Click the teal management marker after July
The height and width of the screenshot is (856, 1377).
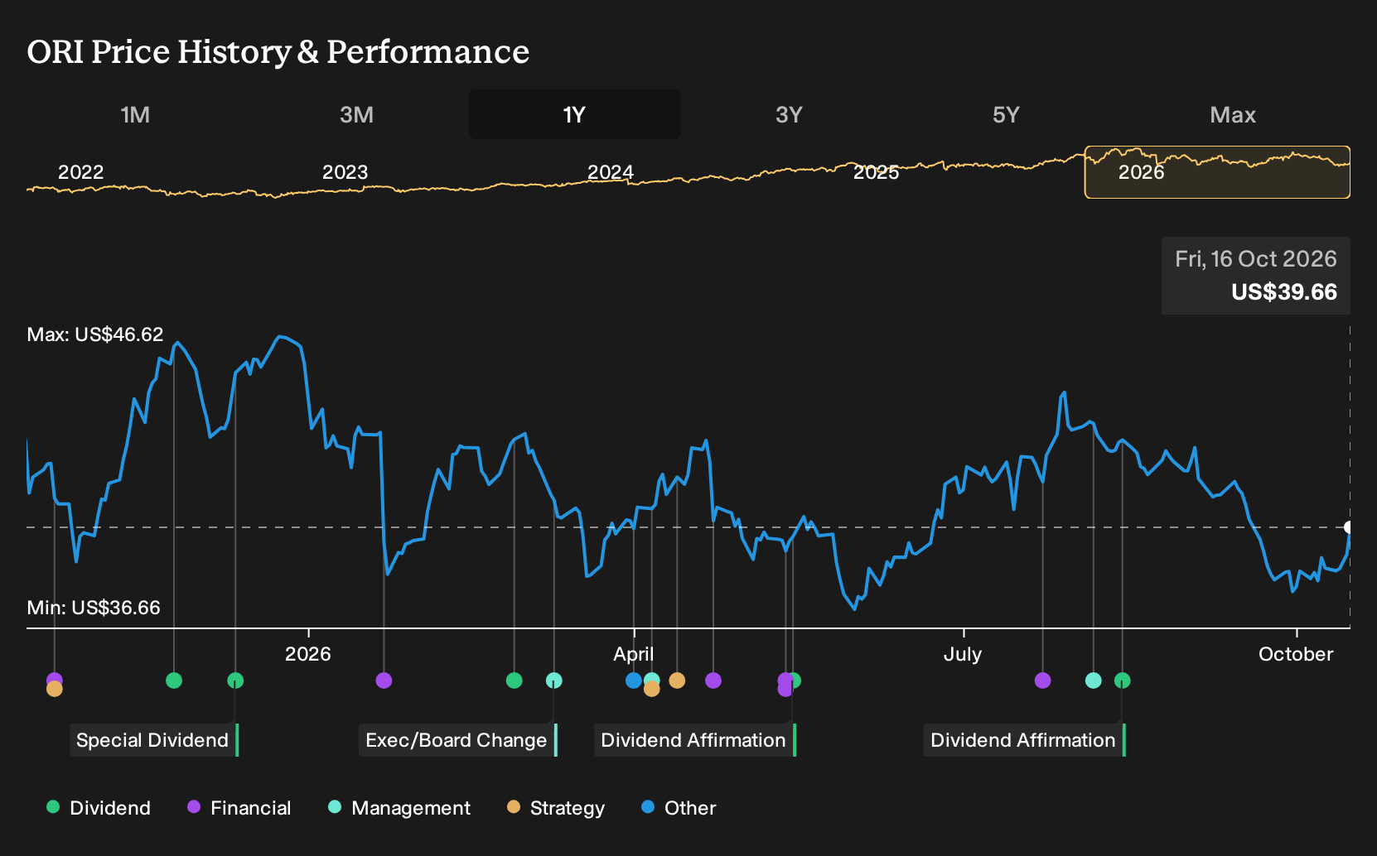1094,680
